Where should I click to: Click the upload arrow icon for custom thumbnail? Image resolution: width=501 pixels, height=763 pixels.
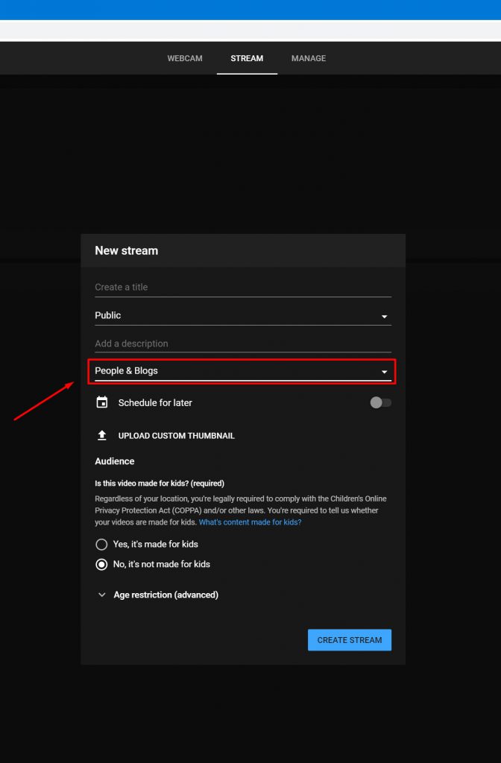coord(101,435)
